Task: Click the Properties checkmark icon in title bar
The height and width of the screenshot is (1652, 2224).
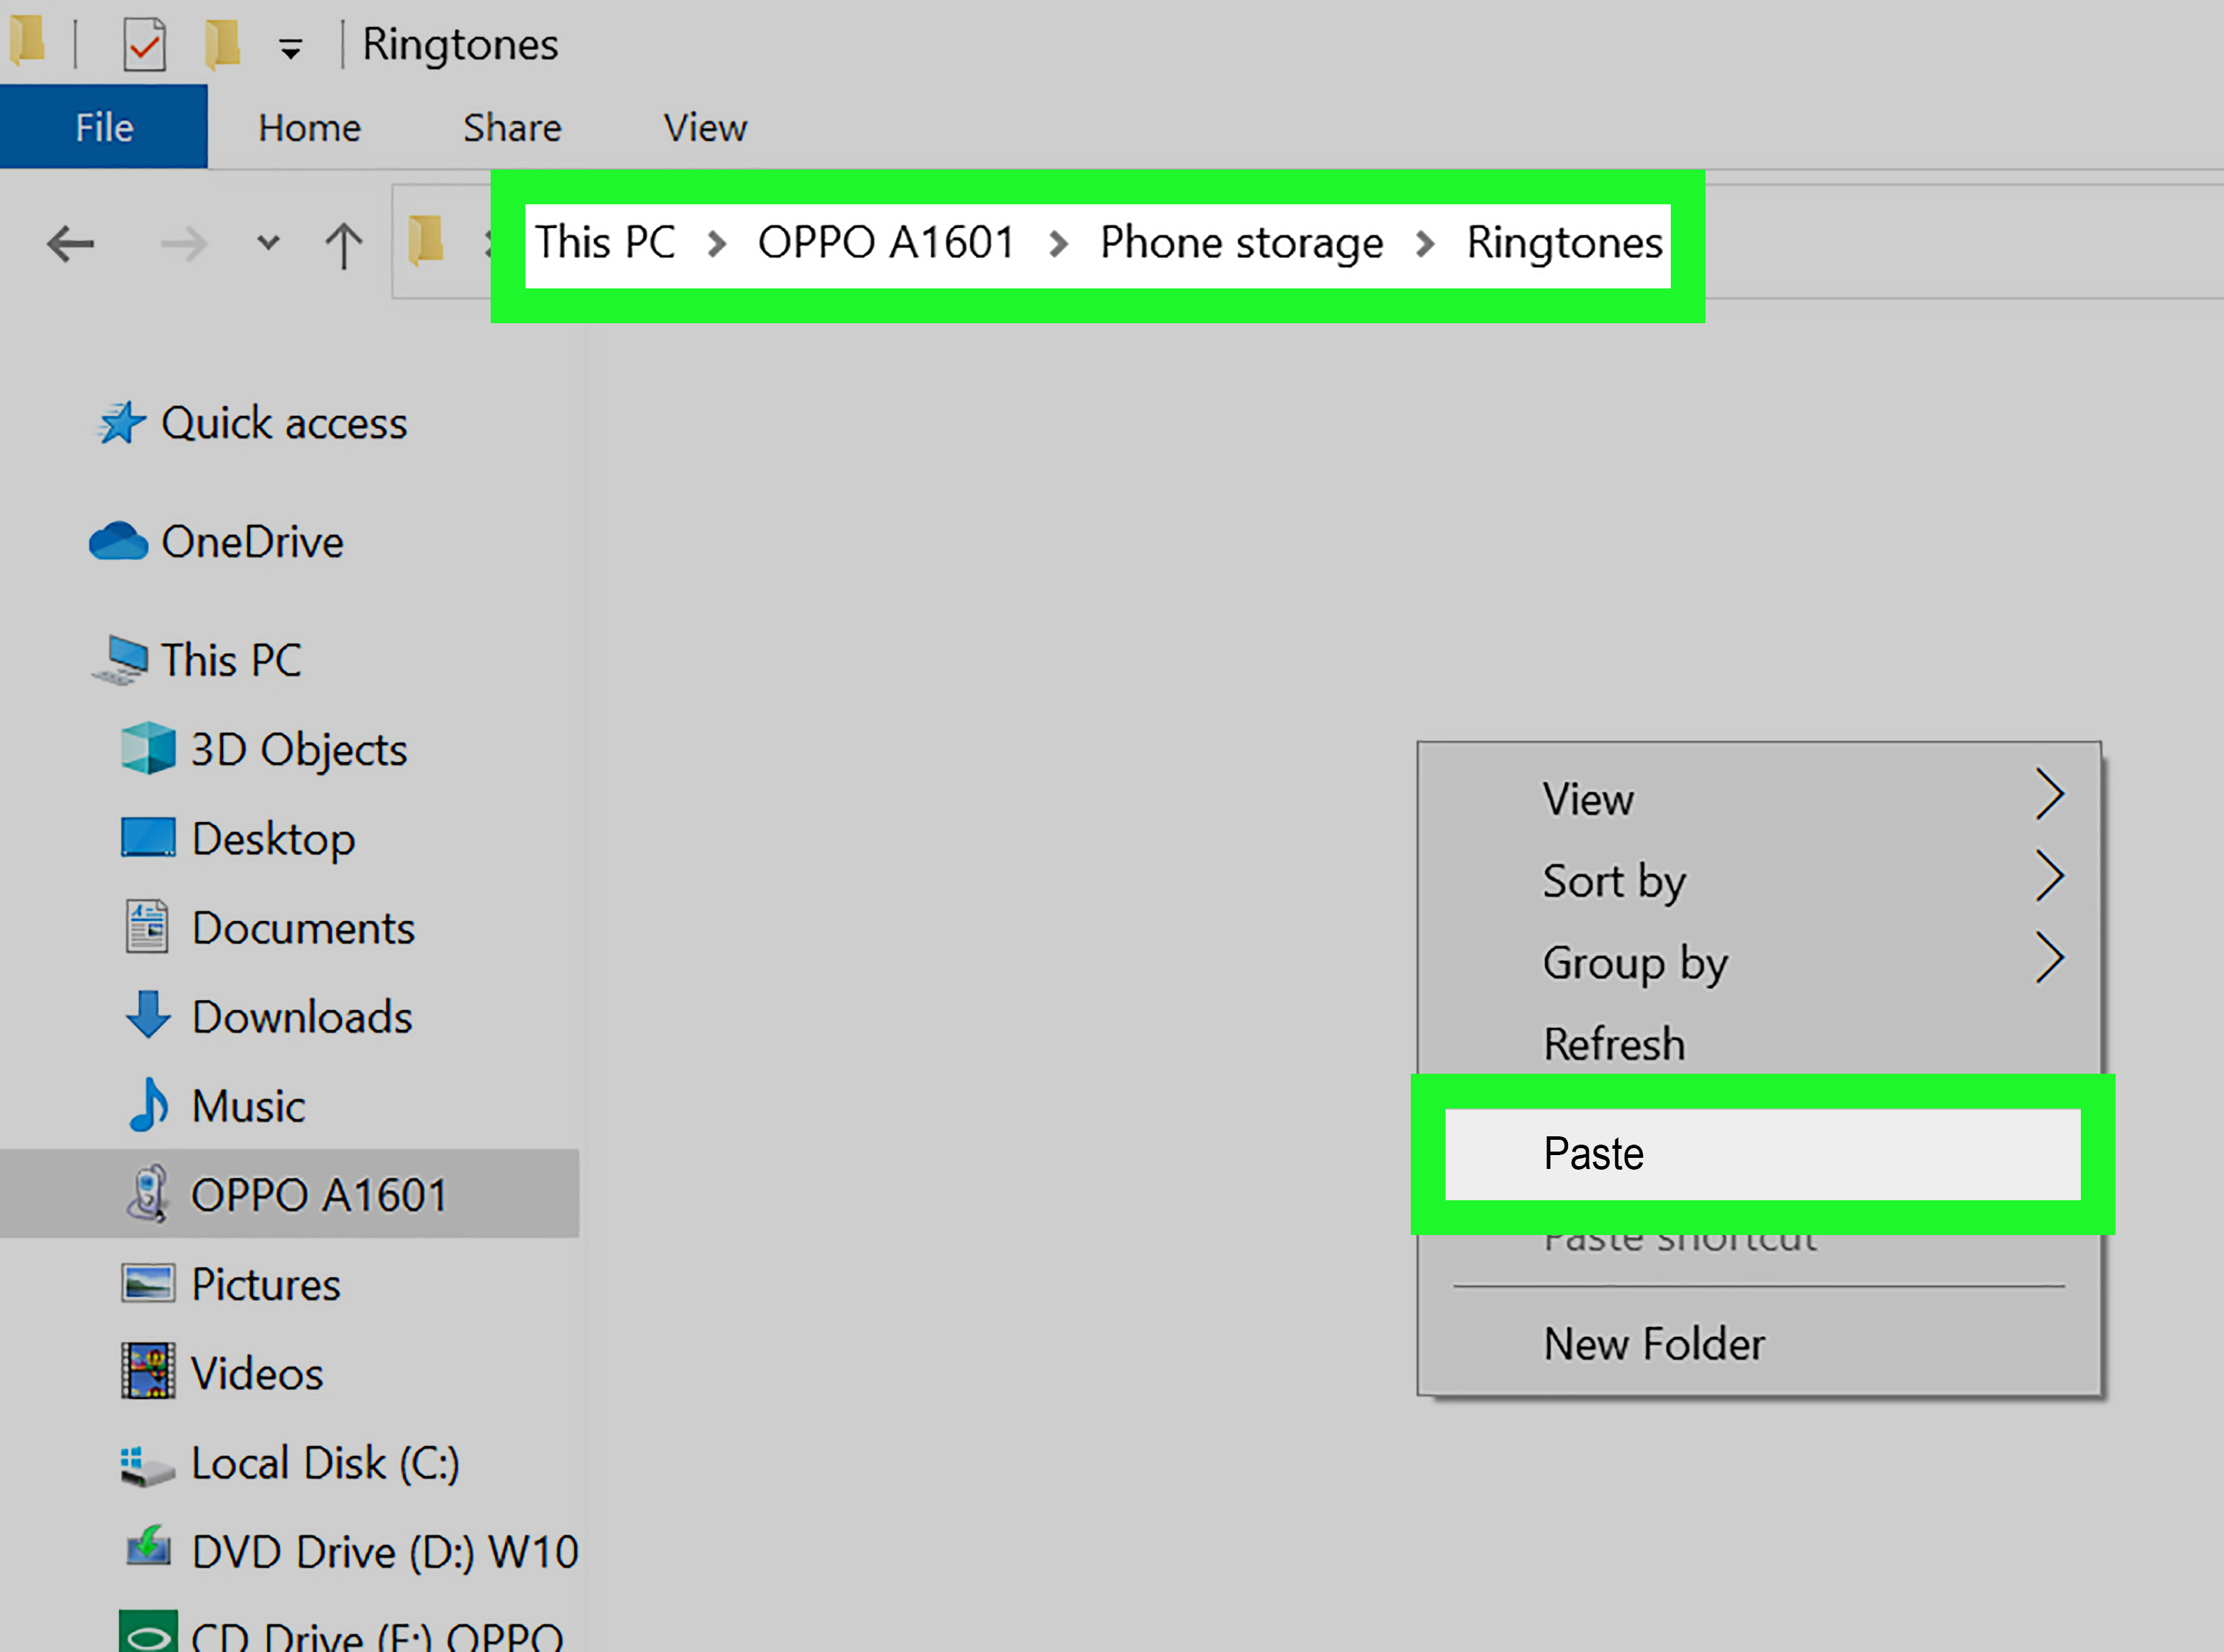Action: pyautogui.click(x=145, y=44)
